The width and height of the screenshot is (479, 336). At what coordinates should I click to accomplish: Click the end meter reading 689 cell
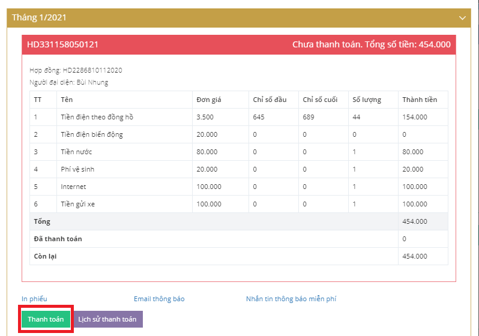pos(309,117)
